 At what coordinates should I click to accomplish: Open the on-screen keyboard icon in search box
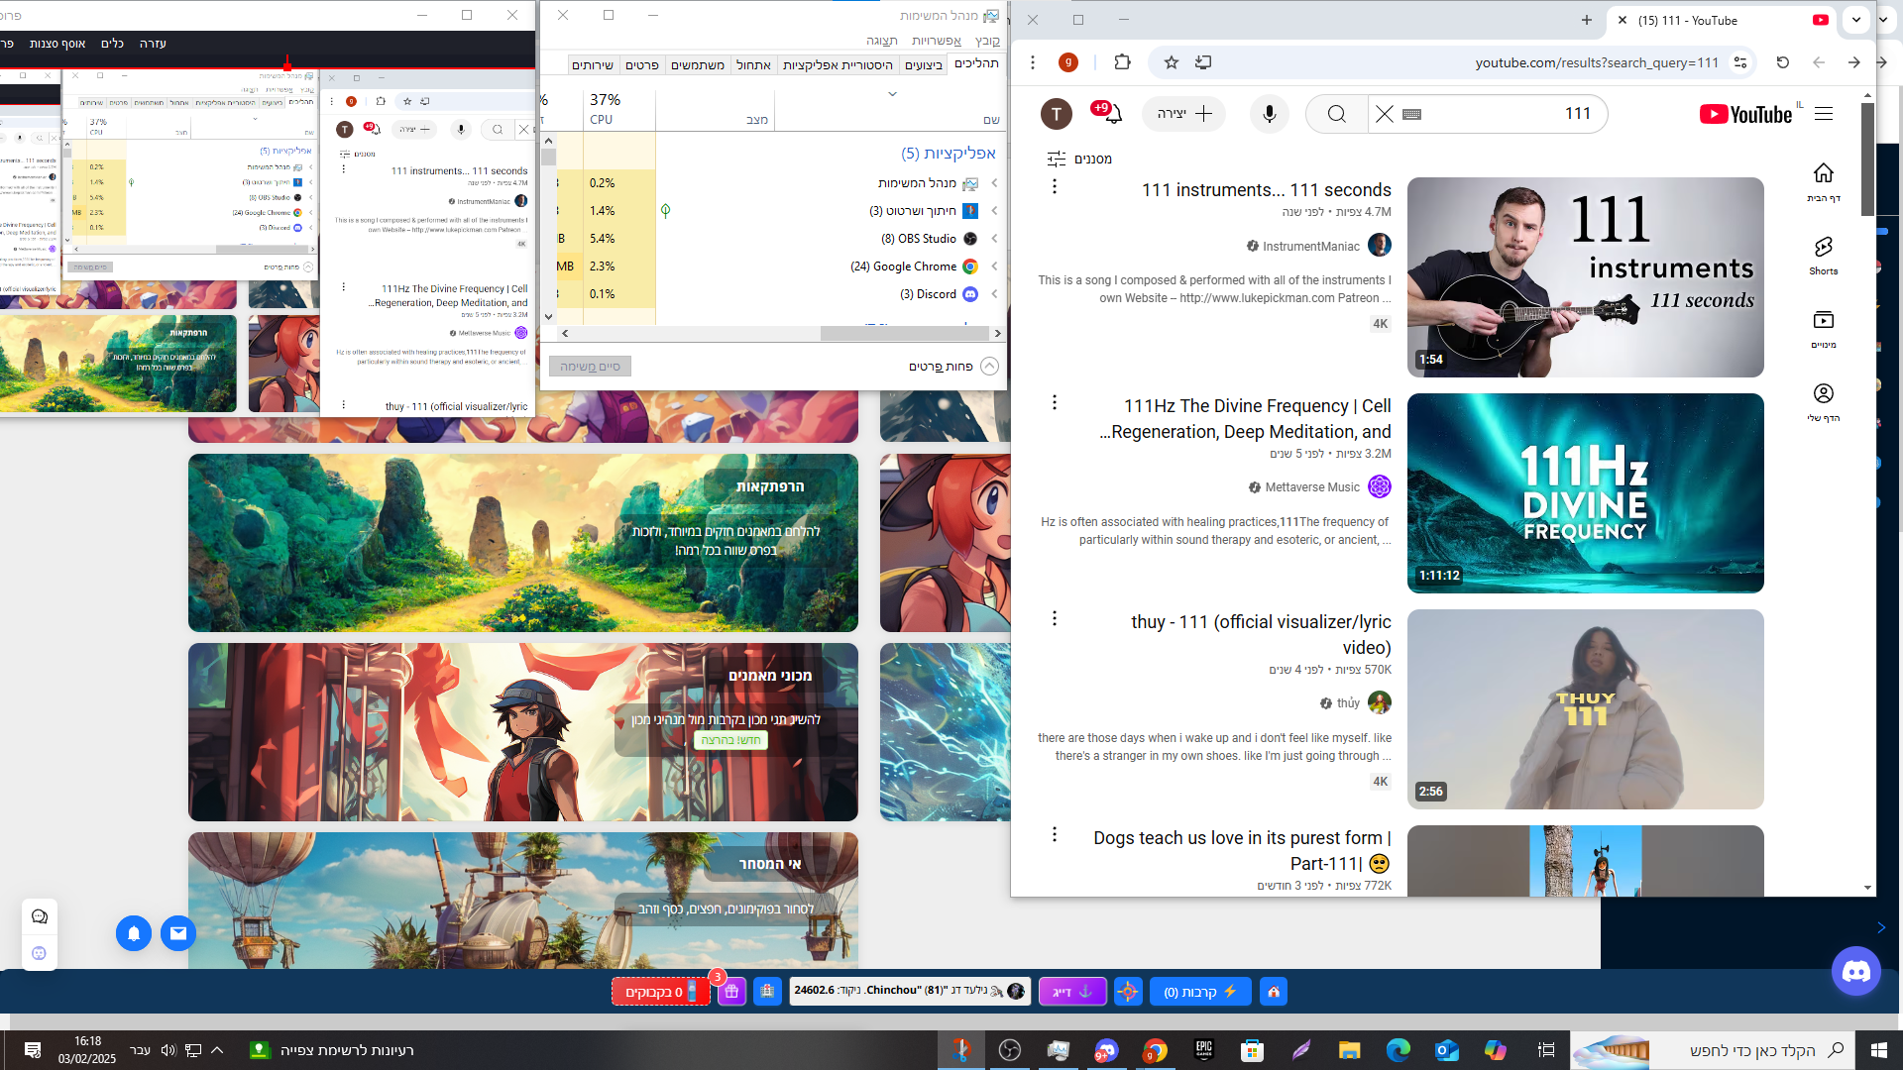(1412, 114)
